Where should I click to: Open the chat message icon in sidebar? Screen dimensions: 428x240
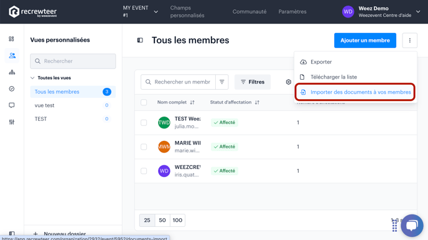point(12,105)
